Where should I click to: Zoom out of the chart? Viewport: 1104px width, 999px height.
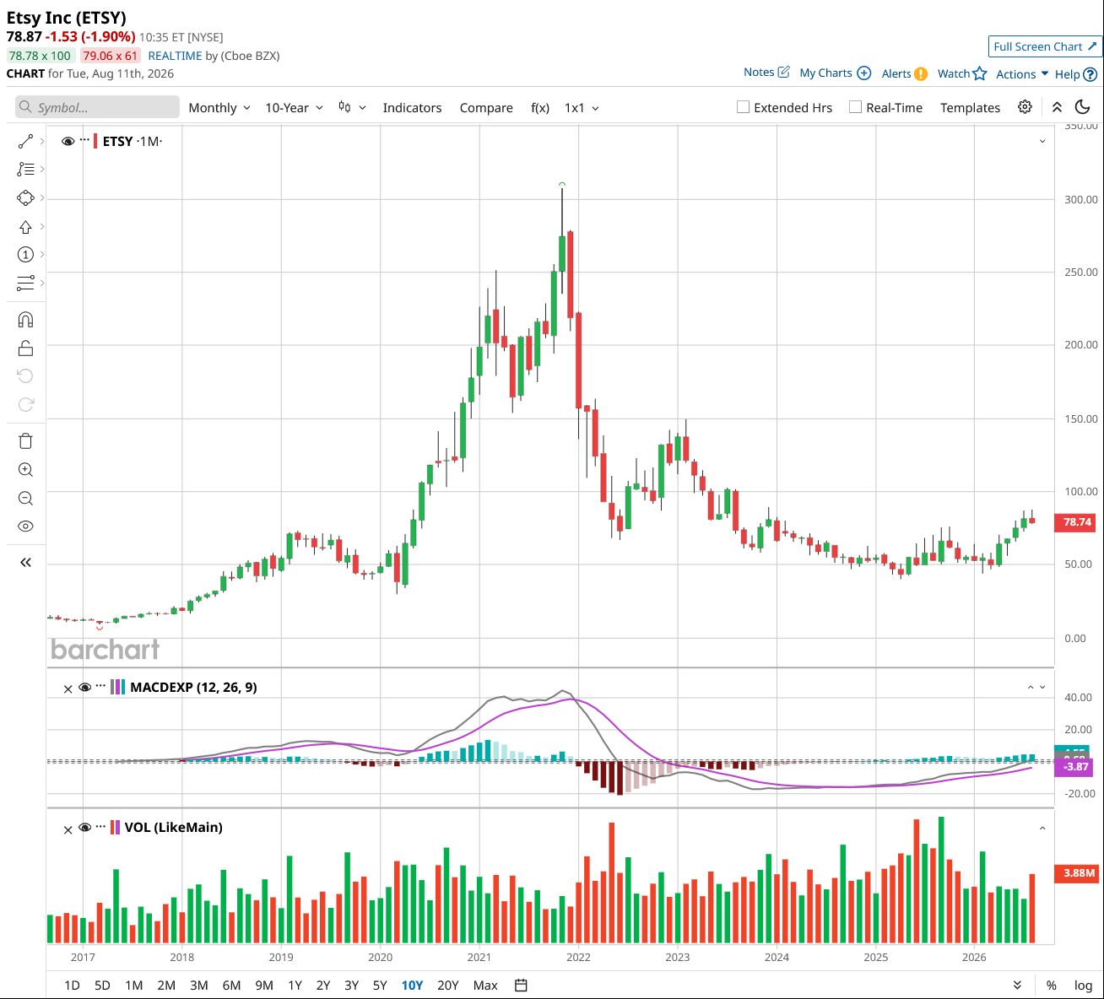pyautogui.click(x=25, y=498)
